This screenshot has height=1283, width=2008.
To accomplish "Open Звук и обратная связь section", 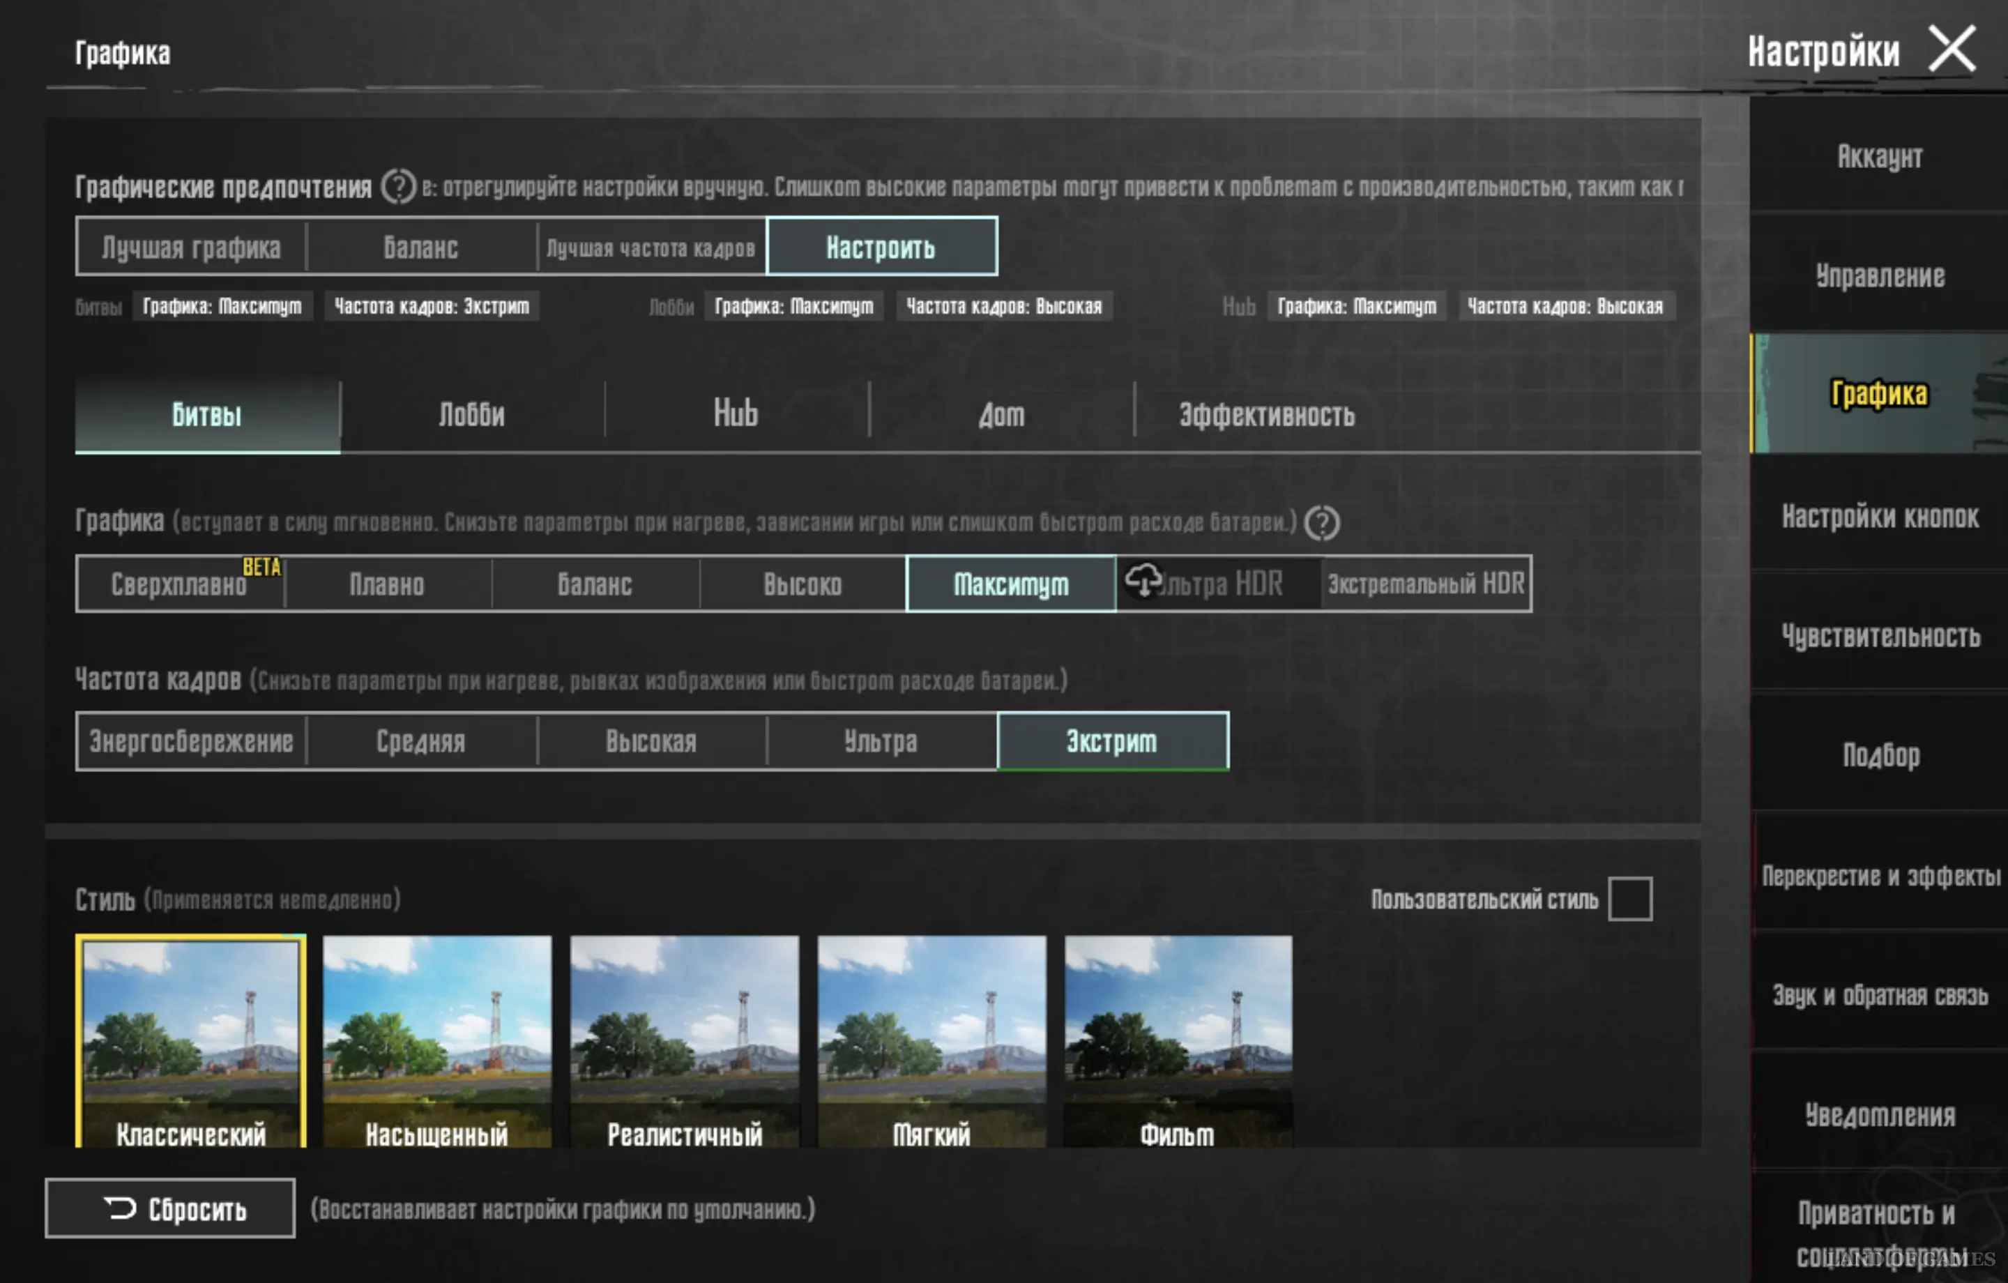I will [1880, 994].
